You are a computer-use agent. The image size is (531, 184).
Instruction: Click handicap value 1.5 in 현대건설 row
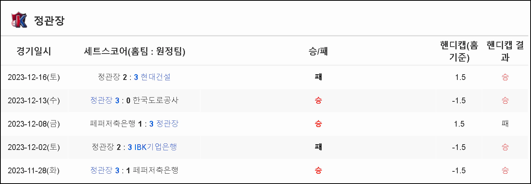click(460, 77)
